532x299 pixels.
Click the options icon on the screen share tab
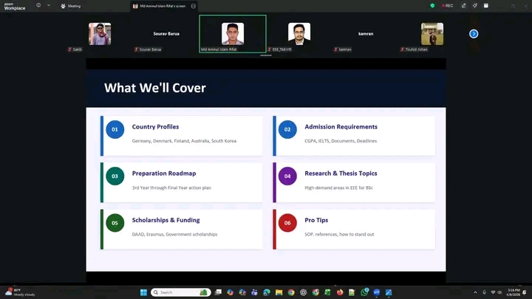click(x=194, y=5)
